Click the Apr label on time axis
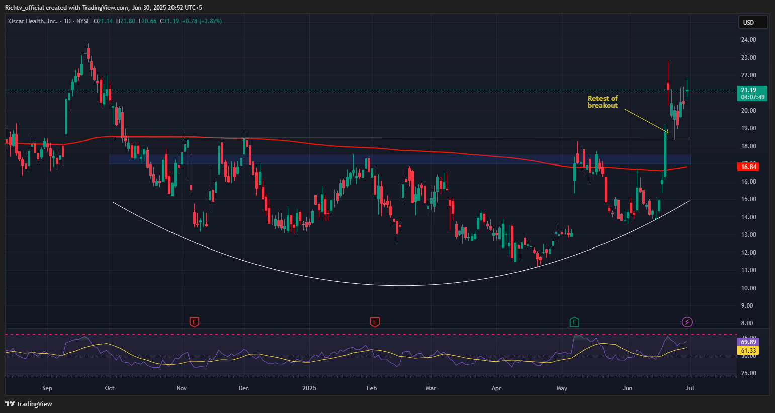Screen dimensions: 775x413 pyautogui.click(x=496, y=388)
